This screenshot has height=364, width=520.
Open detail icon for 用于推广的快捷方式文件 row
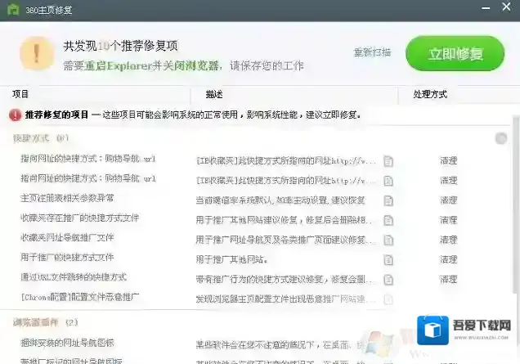tap(388, 258)
